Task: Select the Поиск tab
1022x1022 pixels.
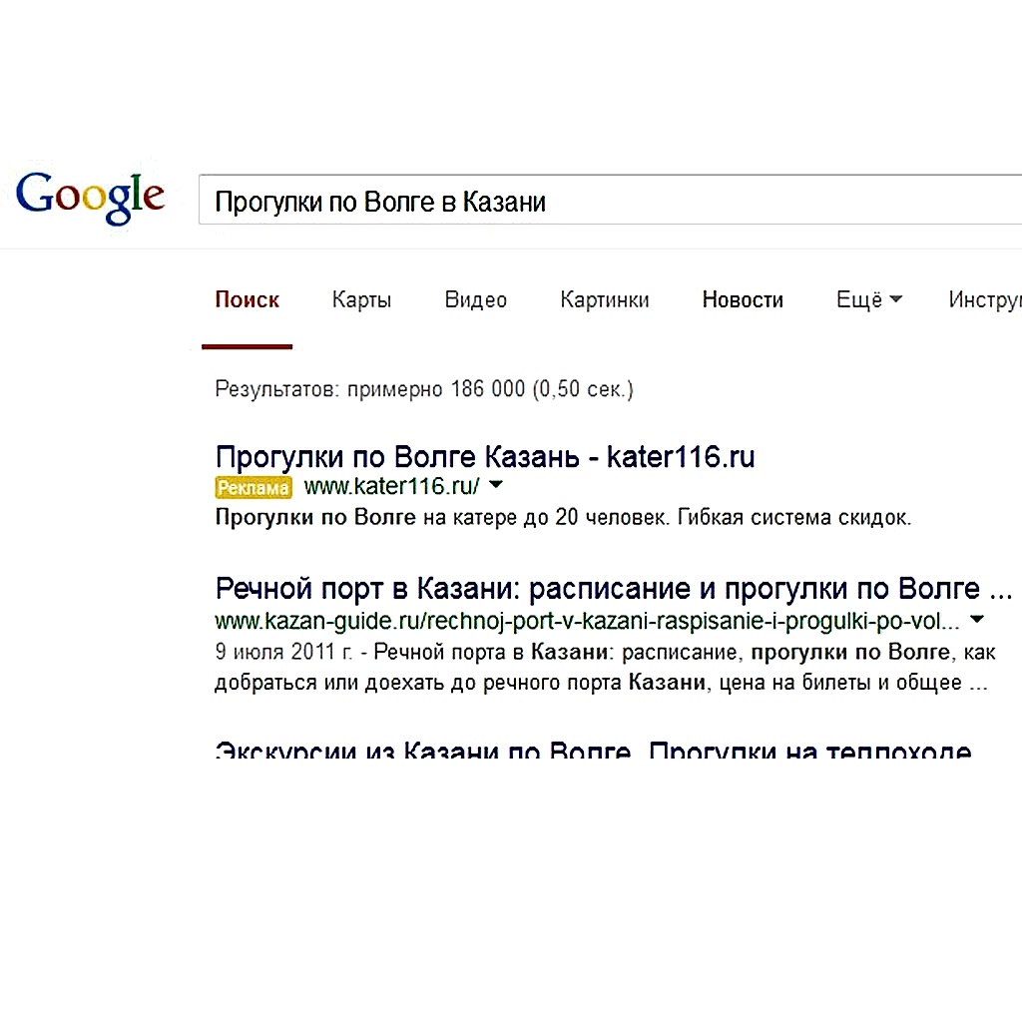Action: coord(248,300)
